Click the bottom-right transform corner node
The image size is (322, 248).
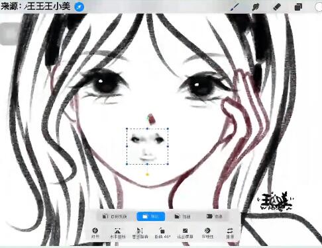point(168,164)
